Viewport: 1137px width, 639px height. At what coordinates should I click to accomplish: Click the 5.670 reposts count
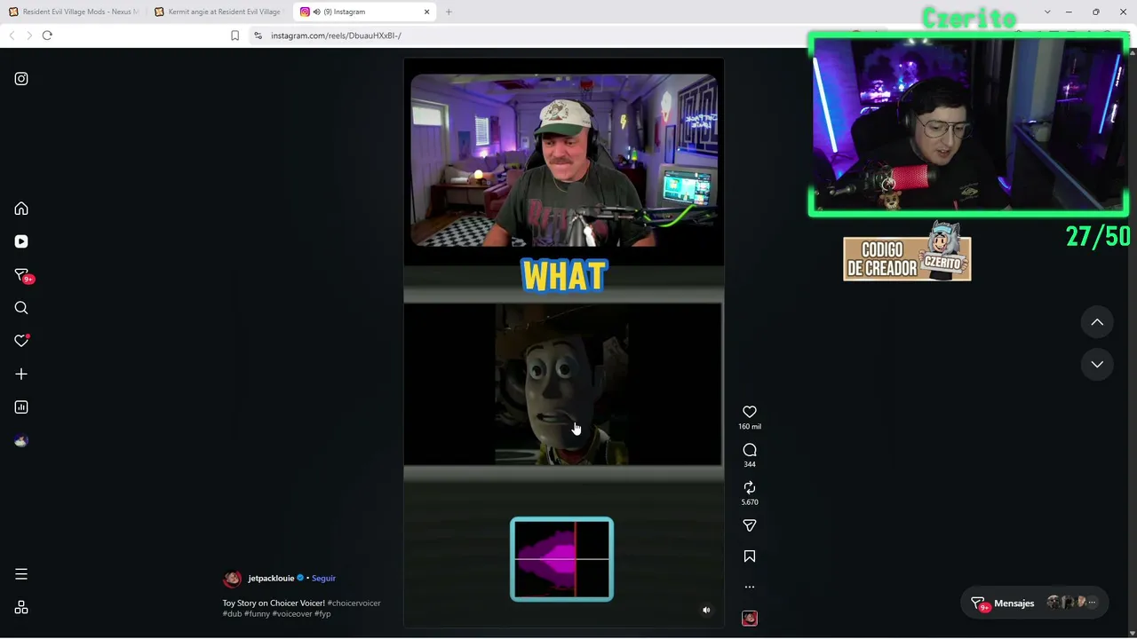(750, 502)
